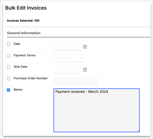Click the Memo textarea resize grip
The image size is (153, 139).
(x=138, y=131)
